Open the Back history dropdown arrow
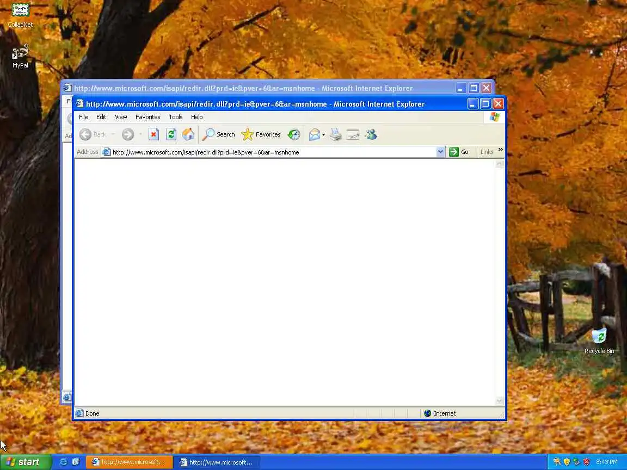 (x=113, y=134)
